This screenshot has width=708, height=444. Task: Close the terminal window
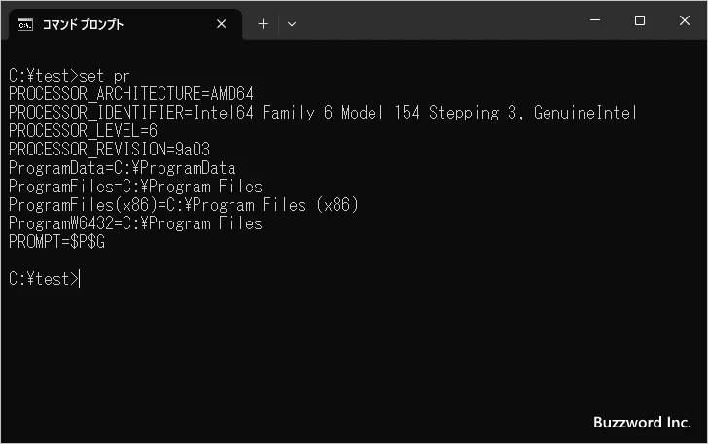(685, 20)
